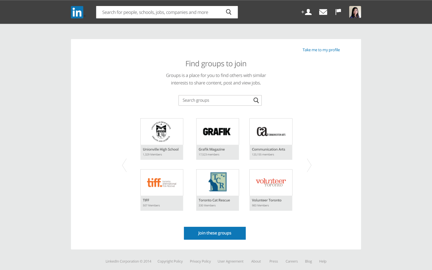Open the notifications flag icon

pyautogui.click(x=338, y=12)
